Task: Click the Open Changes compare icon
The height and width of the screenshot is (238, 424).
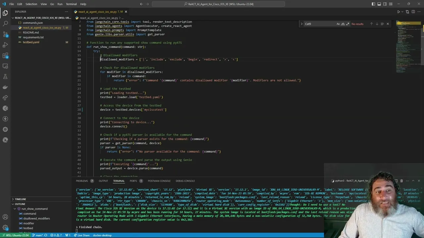Action: pos(408,12)
